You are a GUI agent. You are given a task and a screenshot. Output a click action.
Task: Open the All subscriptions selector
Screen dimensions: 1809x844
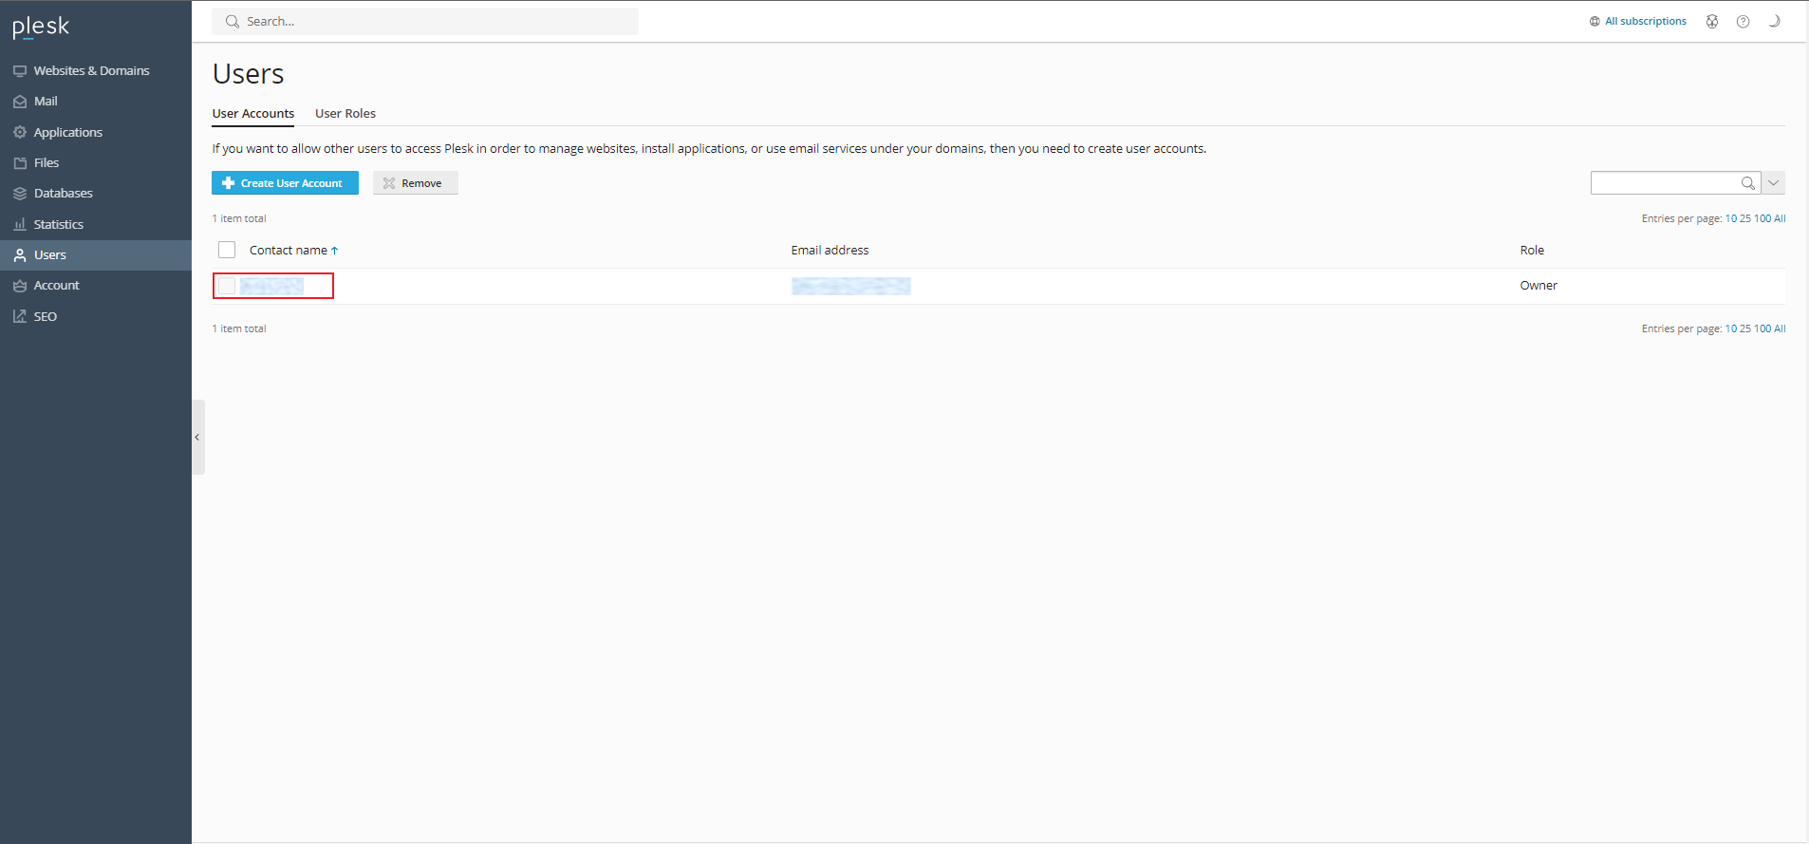pyautogui.click(x=1638, y=22)
